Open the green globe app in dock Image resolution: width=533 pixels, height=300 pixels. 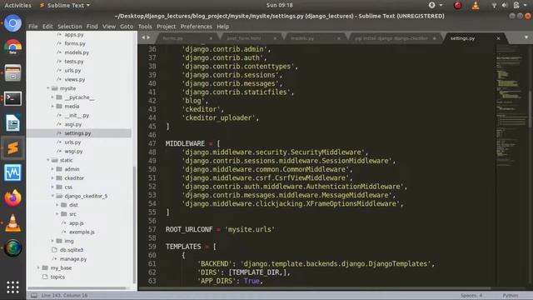[12, 248]
